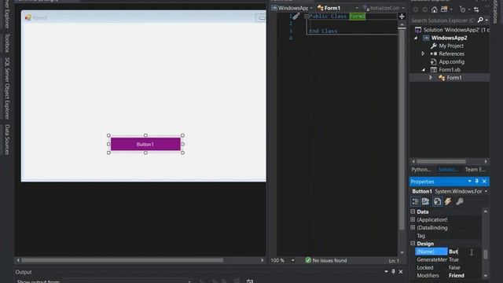Click the Properties grid scroll up arrow
Screen dimensions: 503x283
[486, 211]
